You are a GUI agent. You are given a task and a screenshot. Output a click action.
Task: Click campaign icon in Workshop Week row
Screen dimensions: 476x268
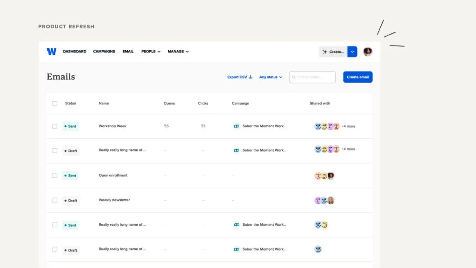[236, 126]
